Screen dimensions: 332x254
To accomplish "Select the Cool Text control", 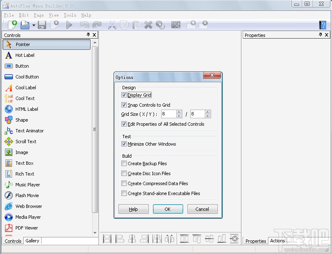I will click(47, 98).
